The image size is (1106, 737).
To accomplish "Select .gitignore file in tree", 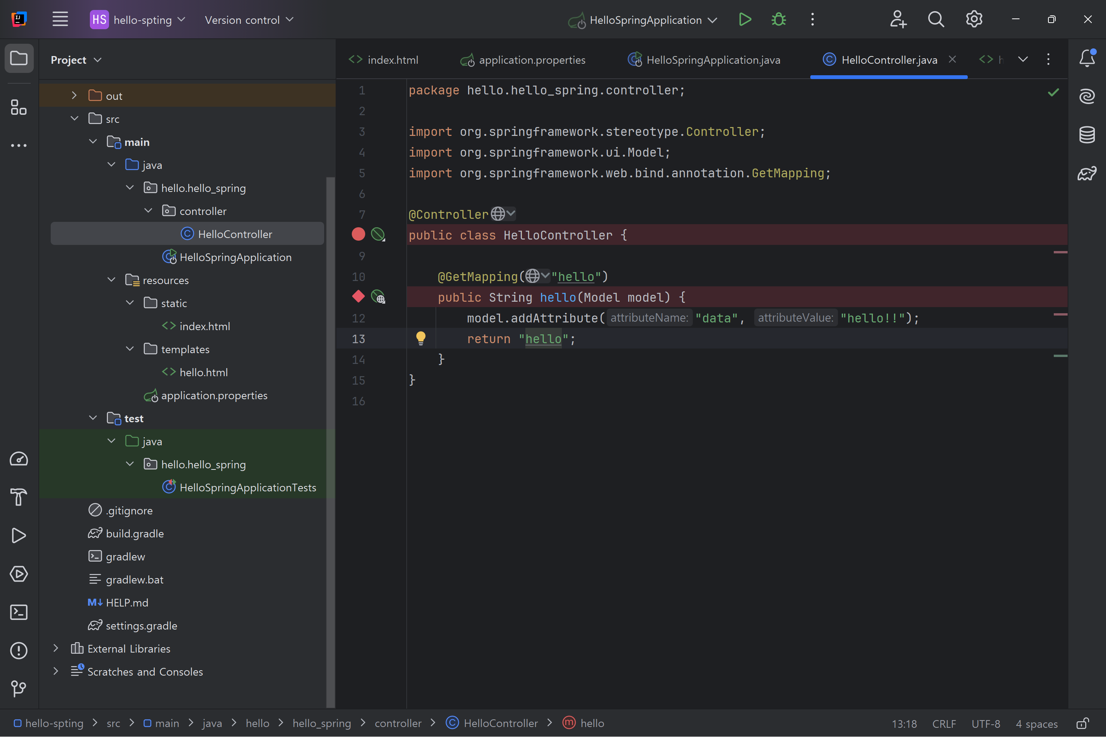I will pyautogui.click(x=129, y=511).
